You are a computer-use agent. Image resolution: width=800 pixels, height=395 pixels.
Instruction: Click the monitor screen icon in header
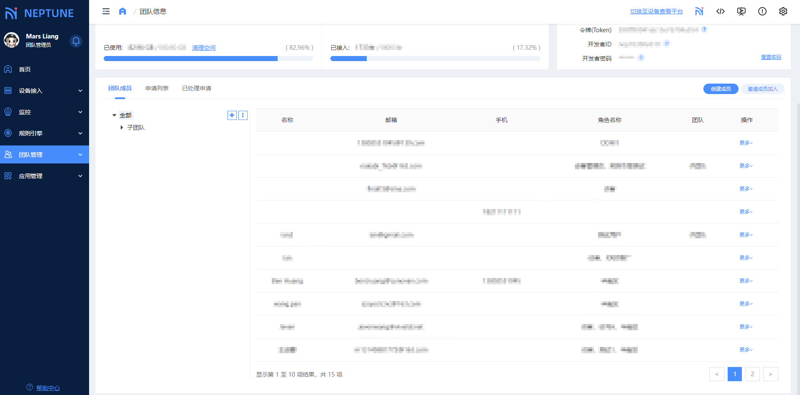(741, 11)
